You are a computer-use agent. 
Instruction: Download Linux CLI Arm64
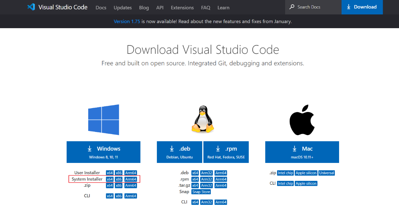point(221,202)
